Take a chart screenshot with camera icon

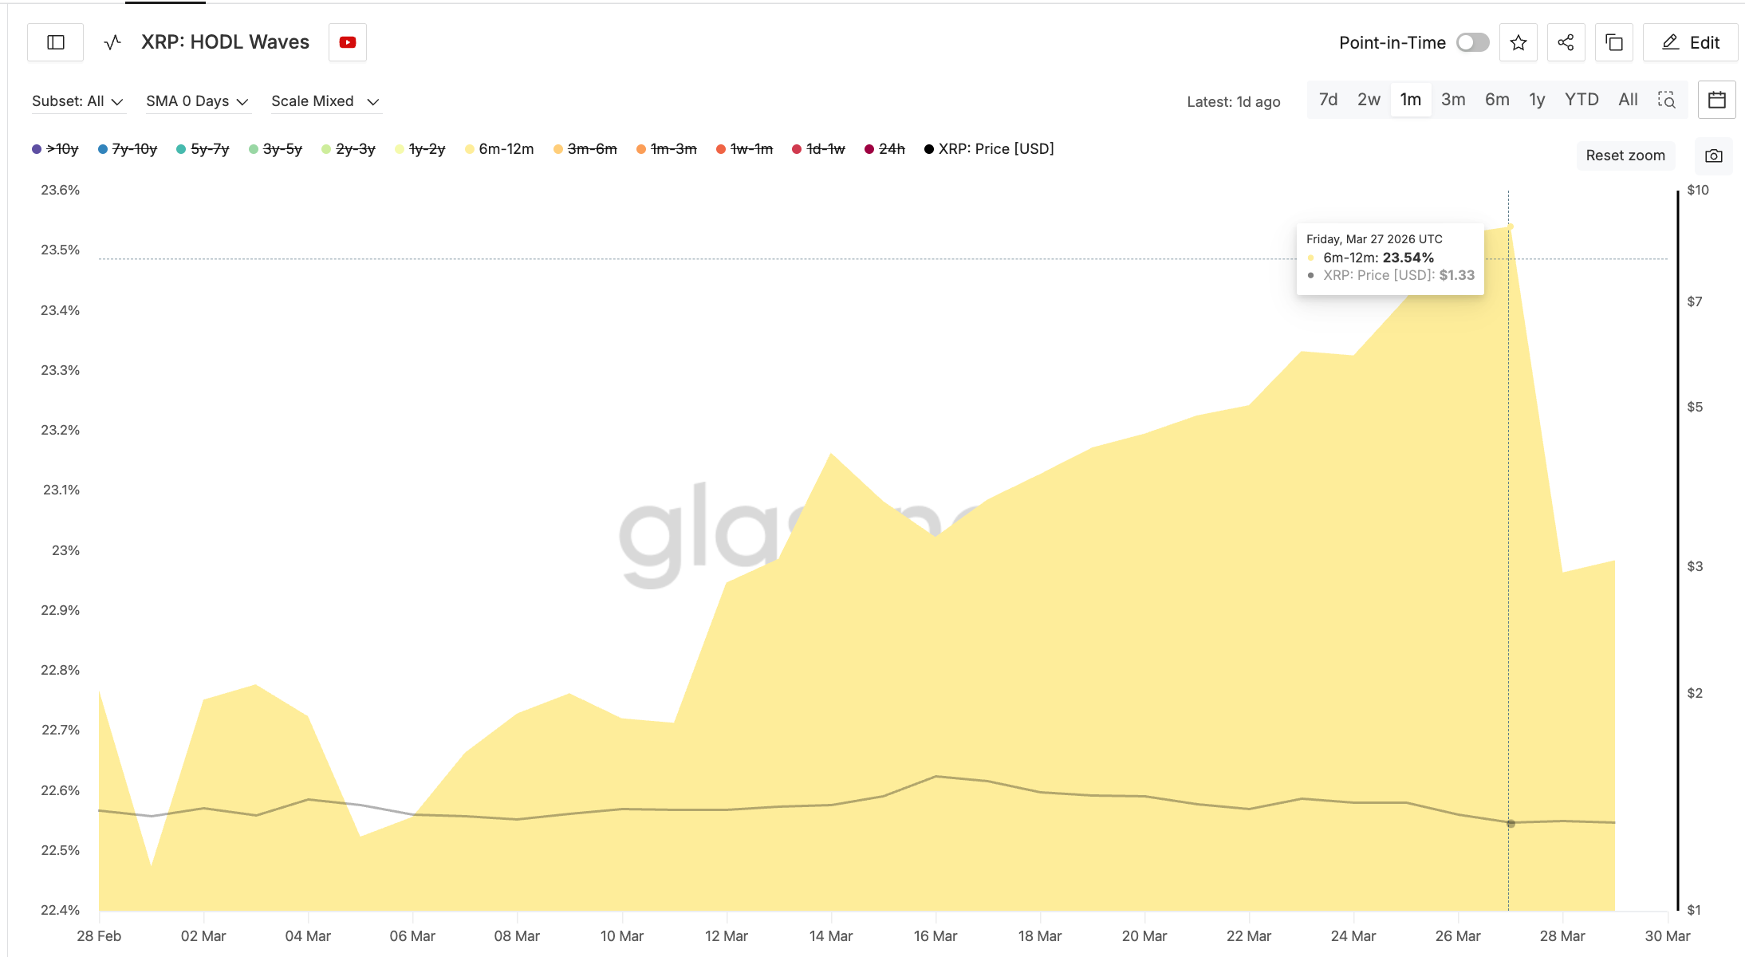point(1713,156)
